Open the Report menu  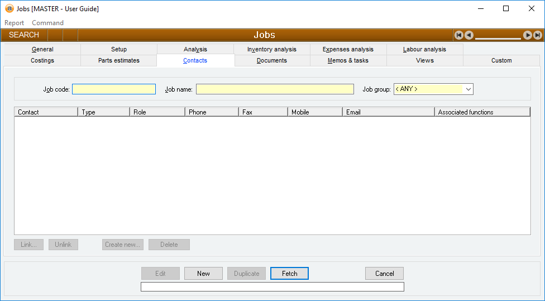(15, 23)
